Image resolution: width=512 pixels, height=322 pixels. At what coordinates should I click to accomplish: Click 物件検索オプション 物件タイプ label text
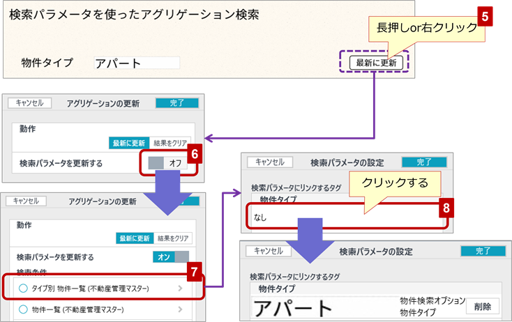click(432, 307)
